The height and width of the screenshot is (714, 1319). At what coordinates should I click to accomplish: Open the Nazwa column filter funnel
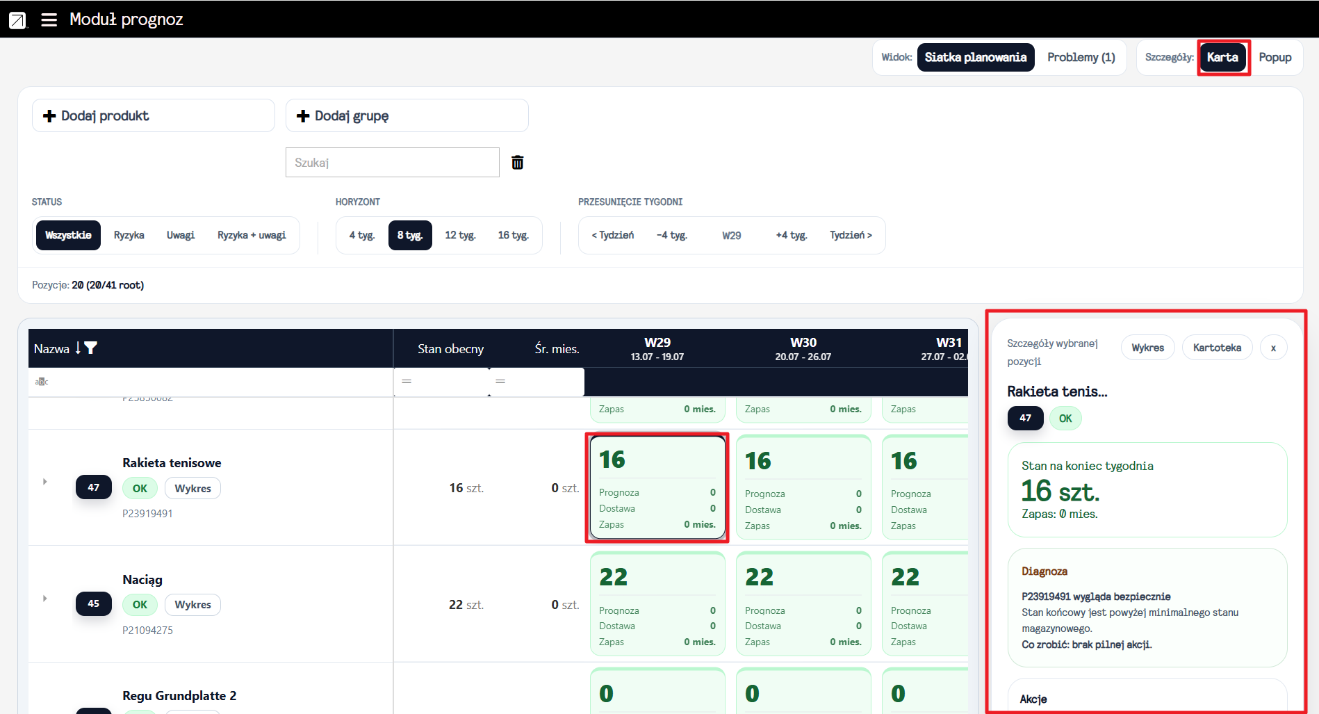click(x=91, y=348)
